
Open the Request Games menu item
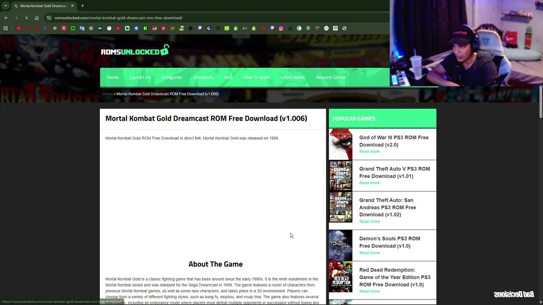point(331,77)
